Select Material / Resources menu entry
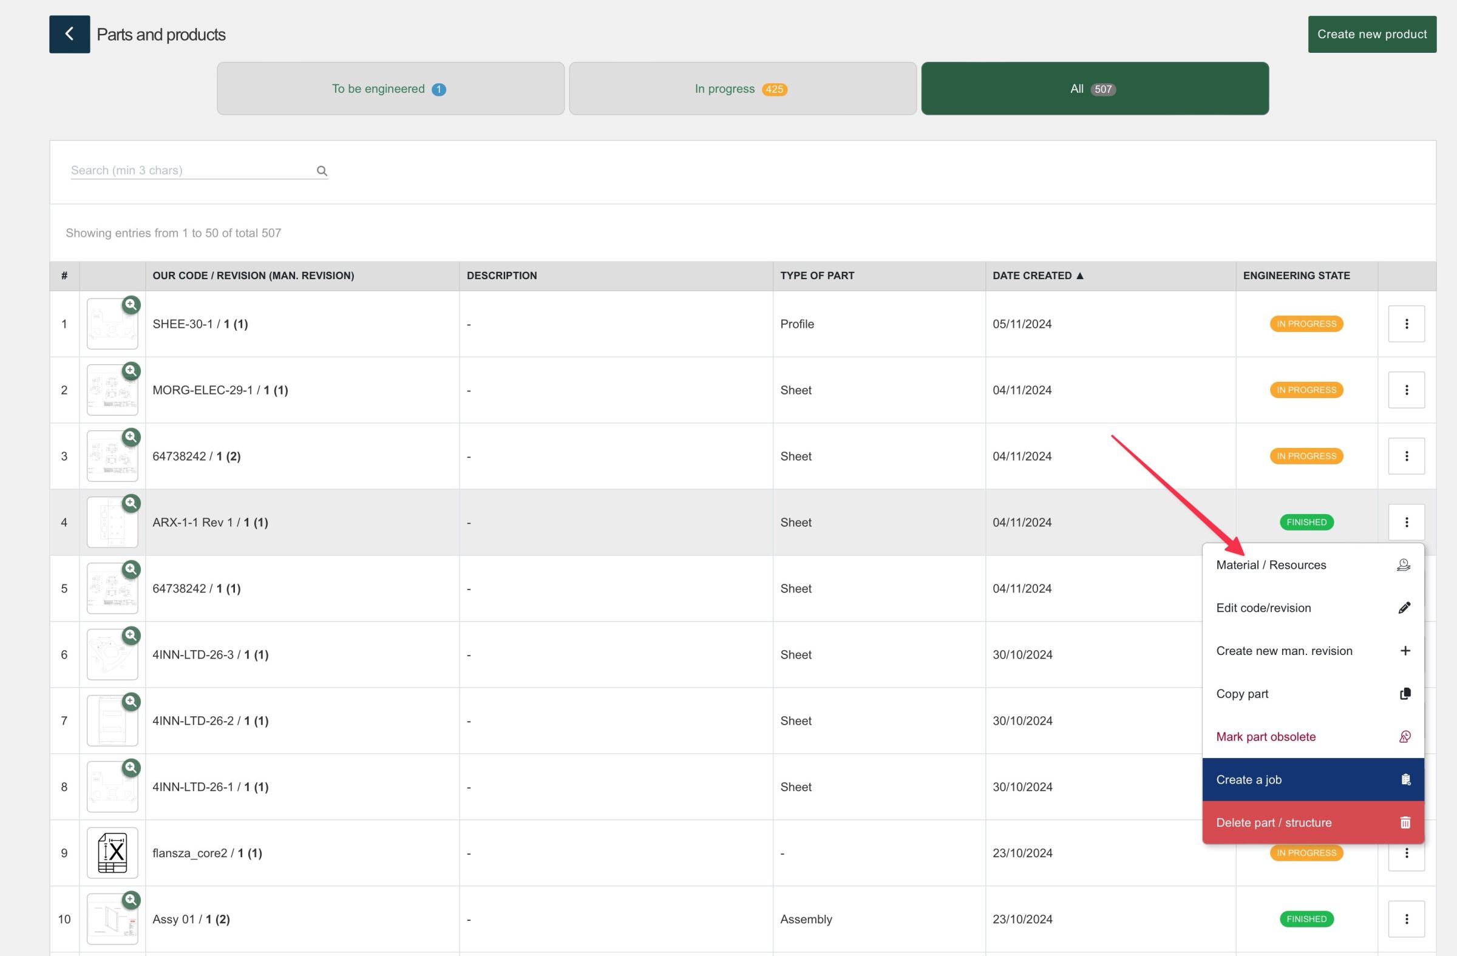This screenshot has height=956, width=1457. (x=1271, y=565)
